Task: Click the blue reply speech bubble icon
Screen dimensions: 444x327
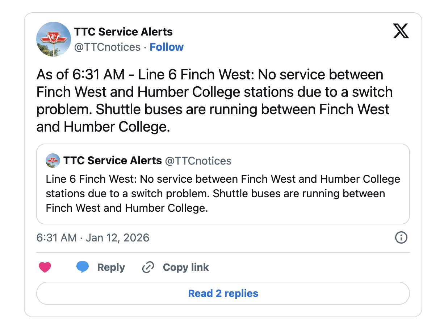Action: (83, 267)
